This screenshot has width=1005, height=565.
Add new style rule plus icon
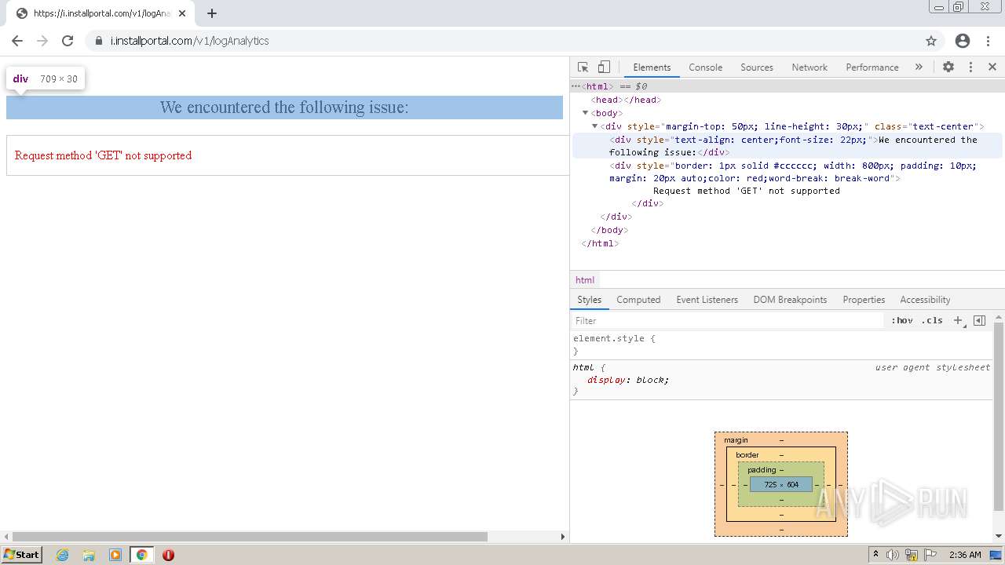pyautogui.click(x=958, y=320)
